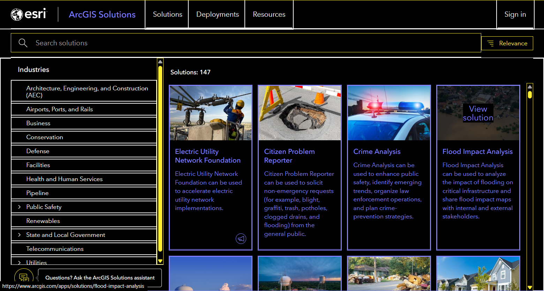
Task: Click the Industries heading
Action: click(33, 69)
